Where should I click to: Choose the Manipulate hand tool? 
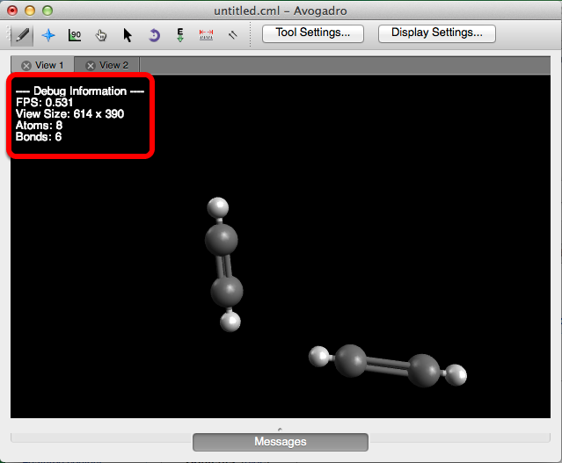point(101,35)
